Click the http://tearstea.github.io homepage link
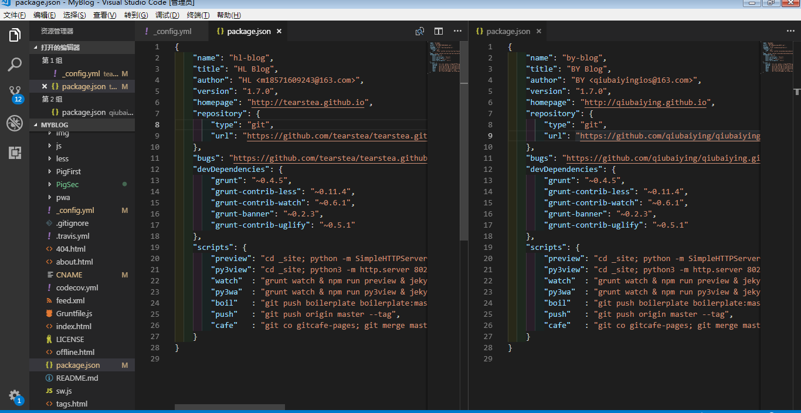 click(x=308, y=103)
